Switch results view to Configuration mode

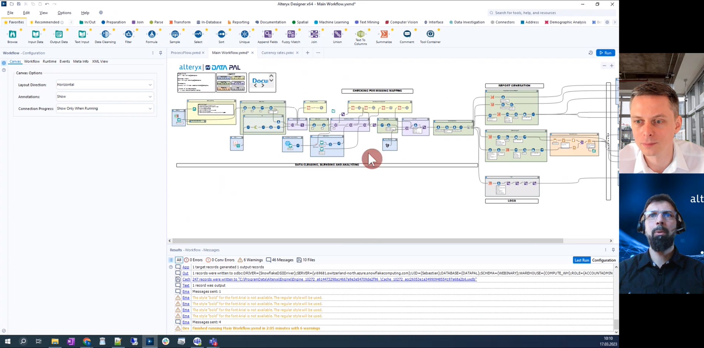point(604,260)
